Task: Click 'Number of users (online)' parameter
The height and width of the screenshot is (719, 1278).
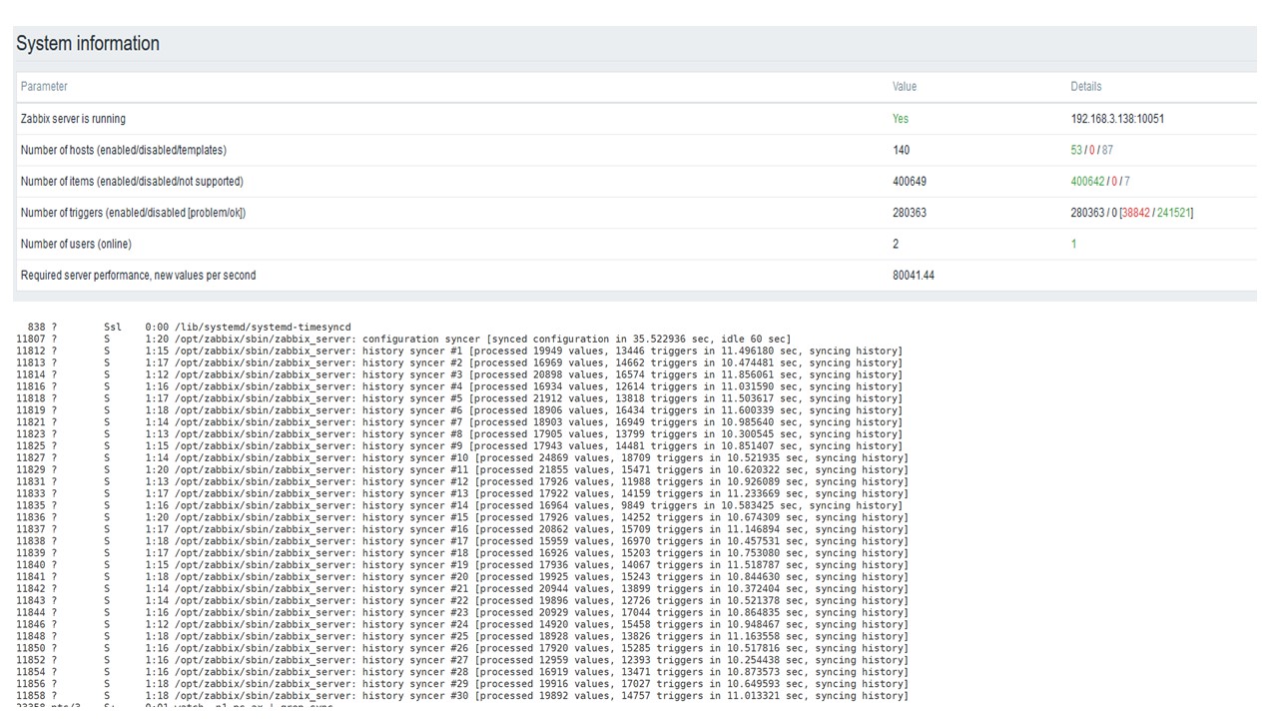Action: (76, 244)
